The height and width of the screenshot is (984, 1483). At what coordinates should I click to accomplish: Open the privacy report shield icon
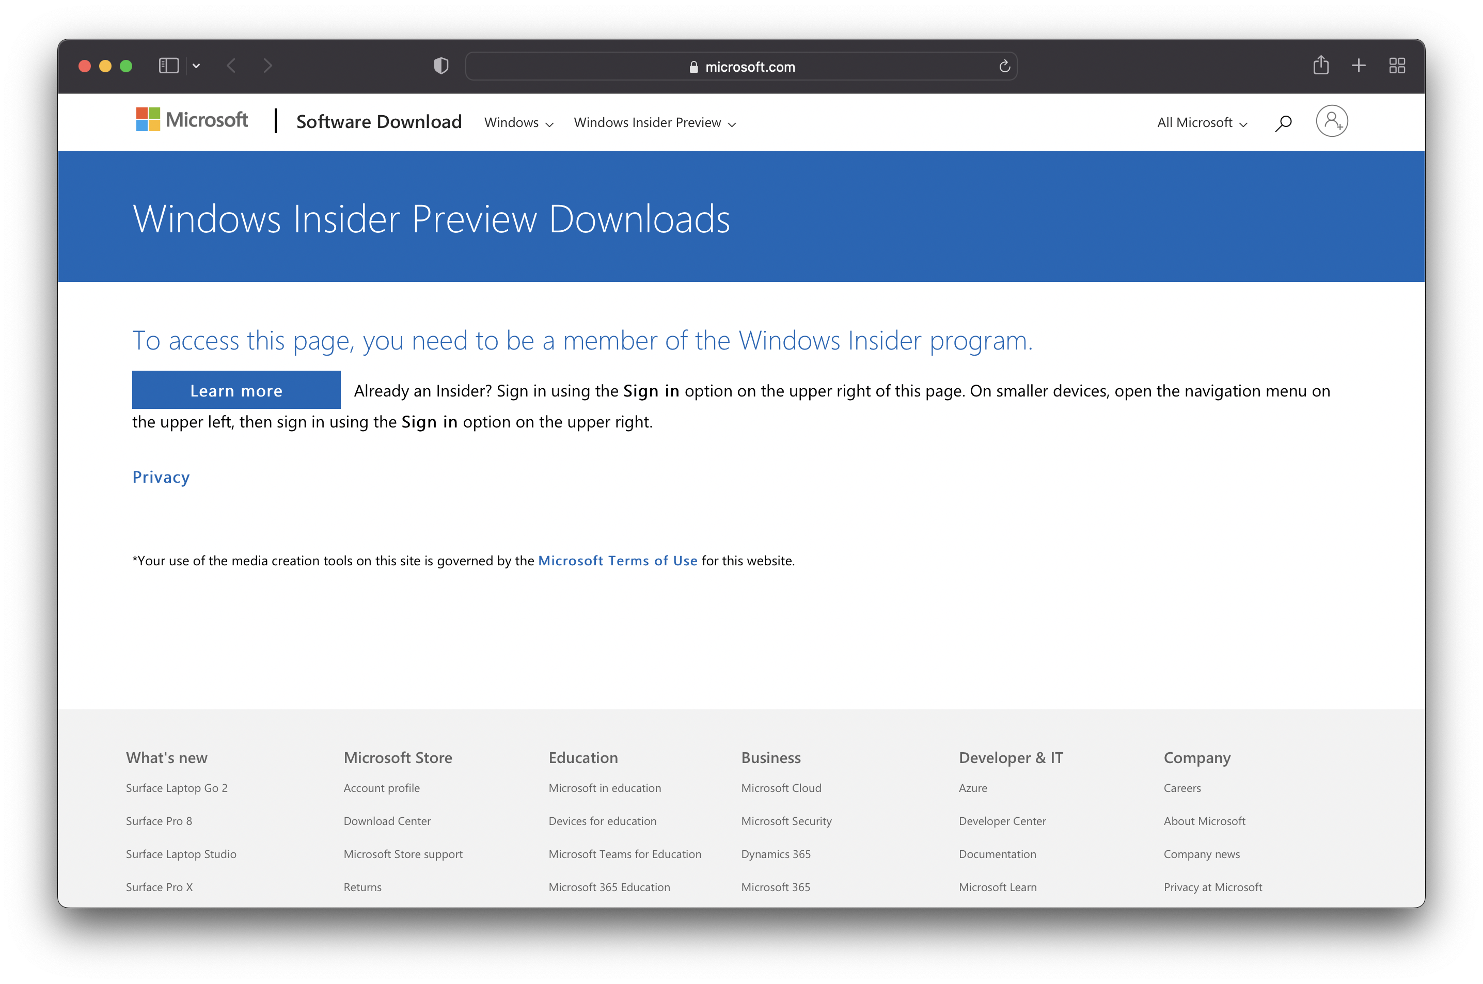[x=441, y=66]
